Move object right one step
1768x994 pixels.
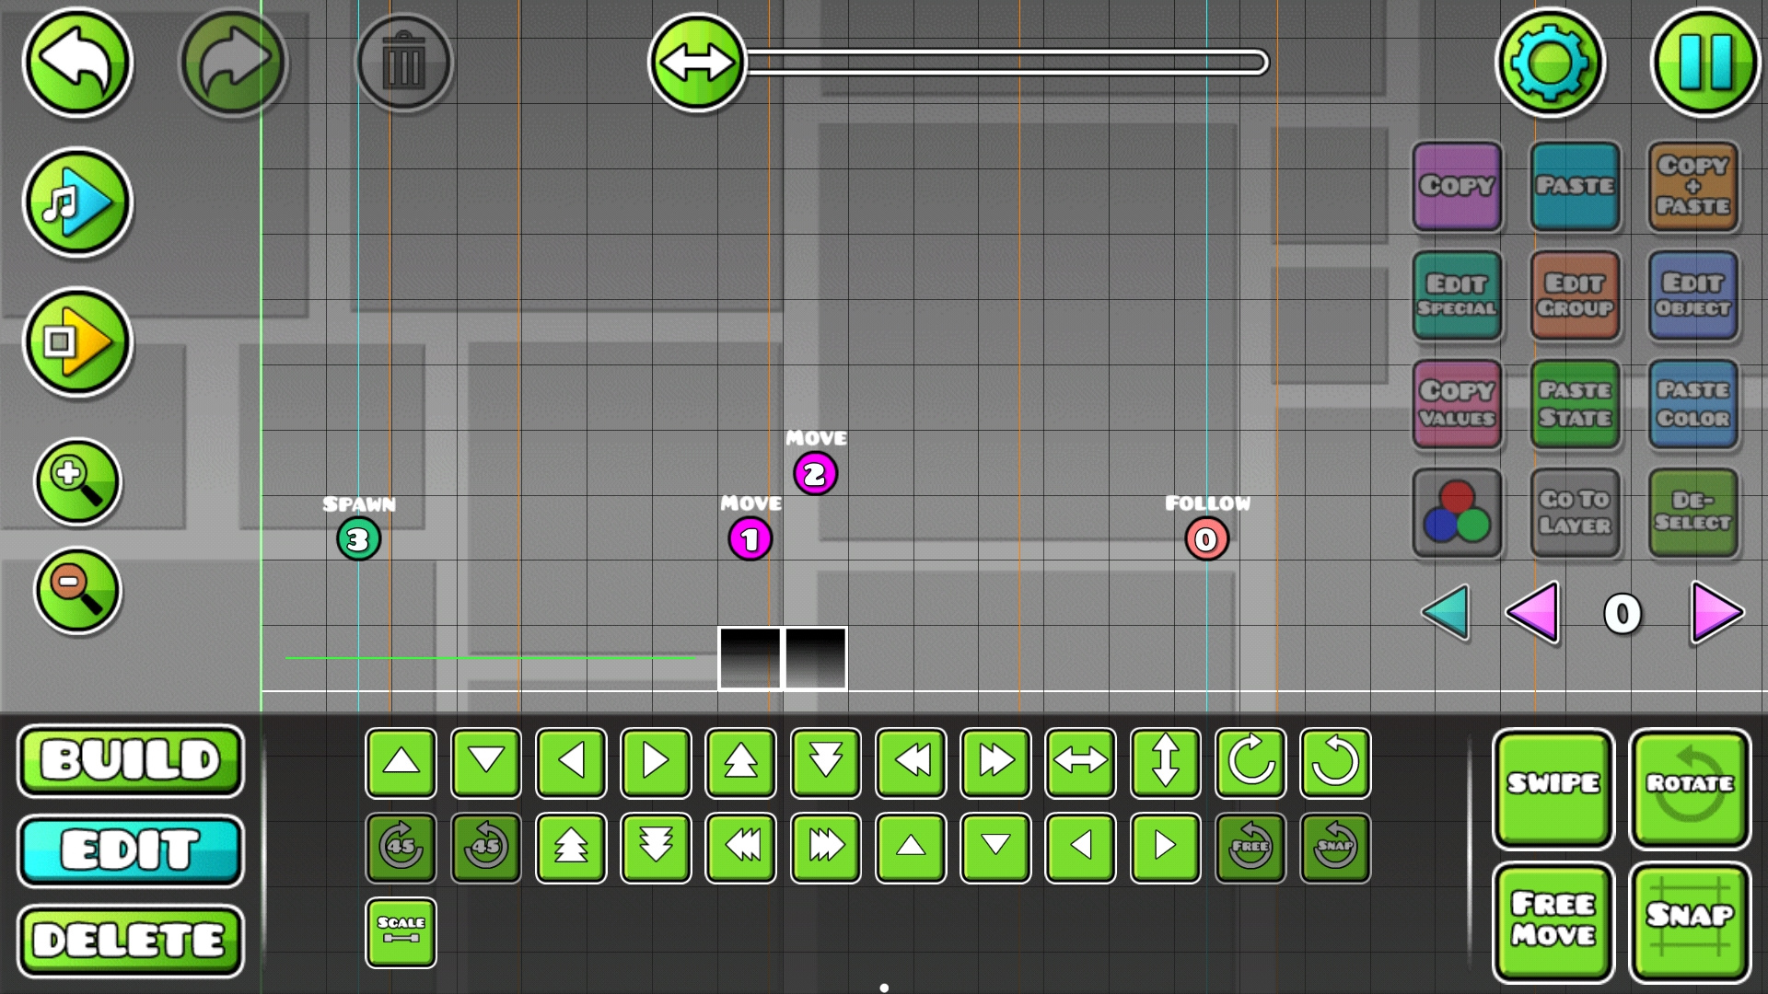656,762
